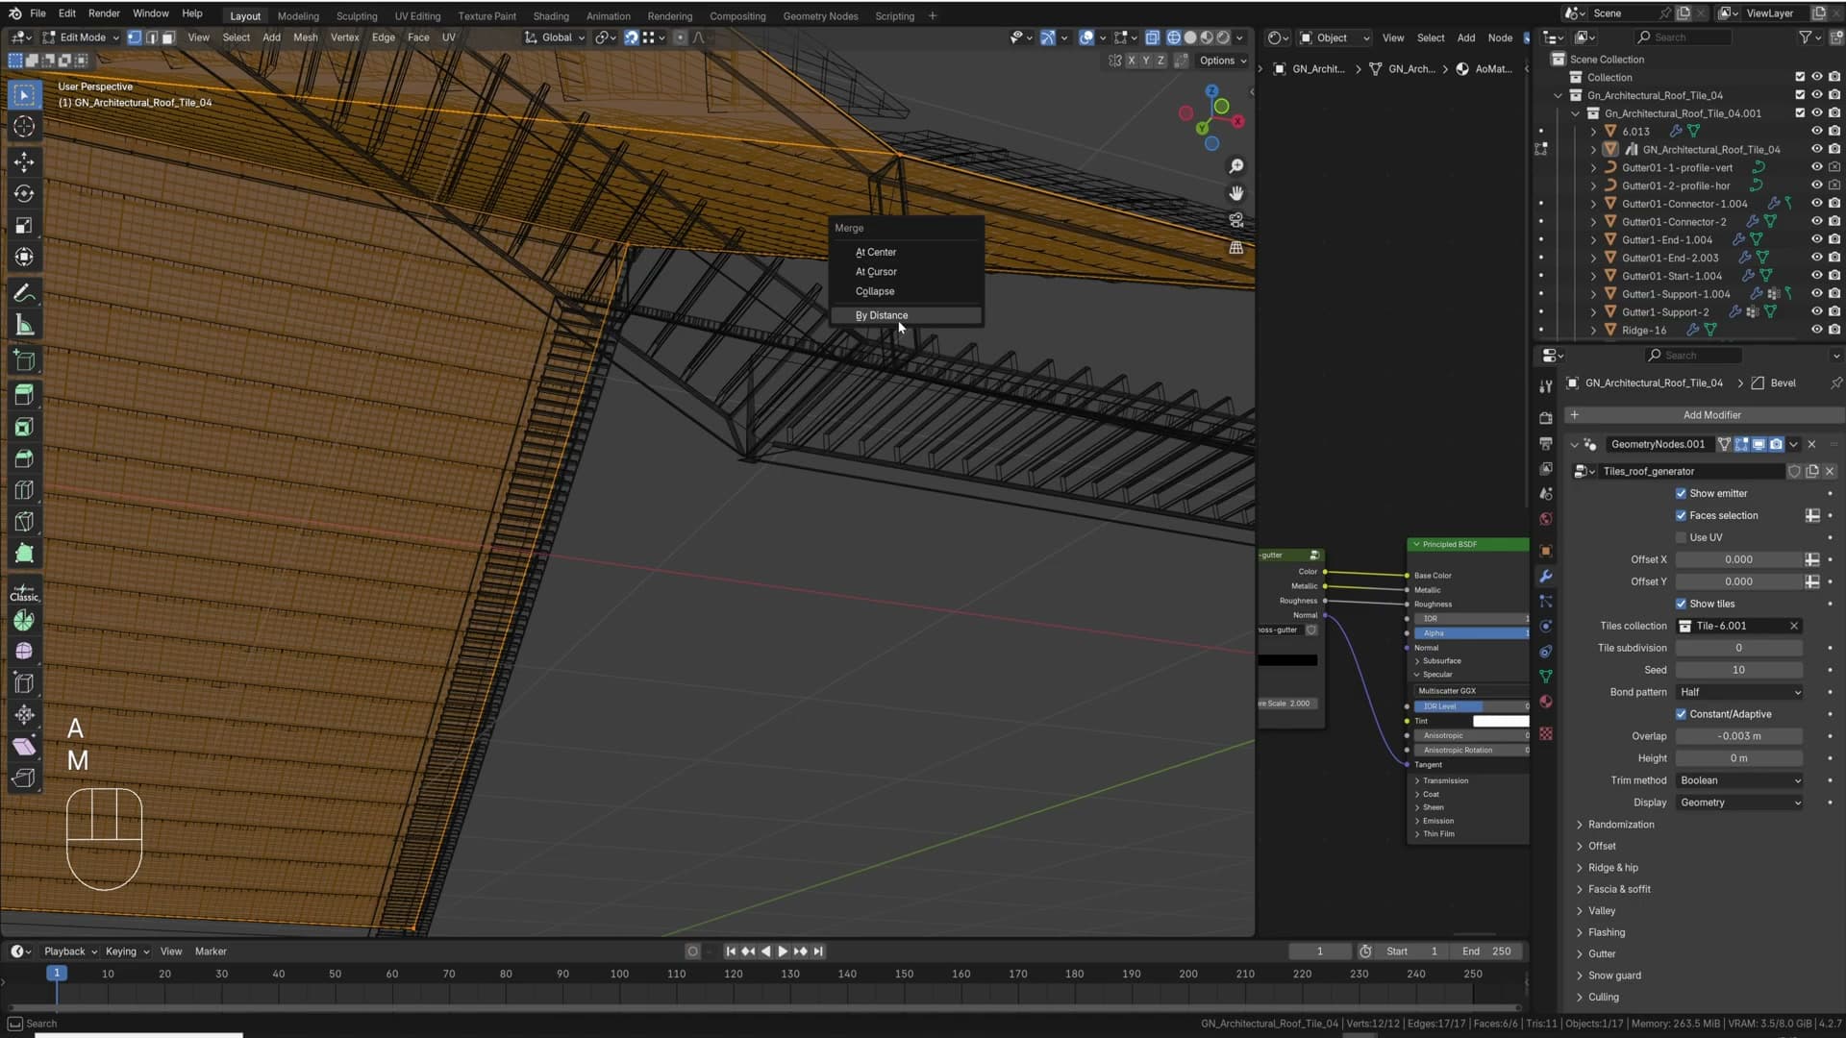The image size is (1846, 1038).
Task: Open the Trim method dropdown showing Boolean
Action: (1739, 780)
